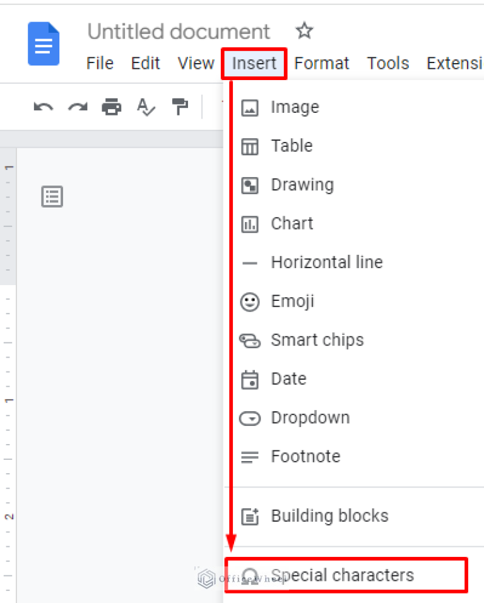Click the Redo icon in the toolbar

point(77,107)
